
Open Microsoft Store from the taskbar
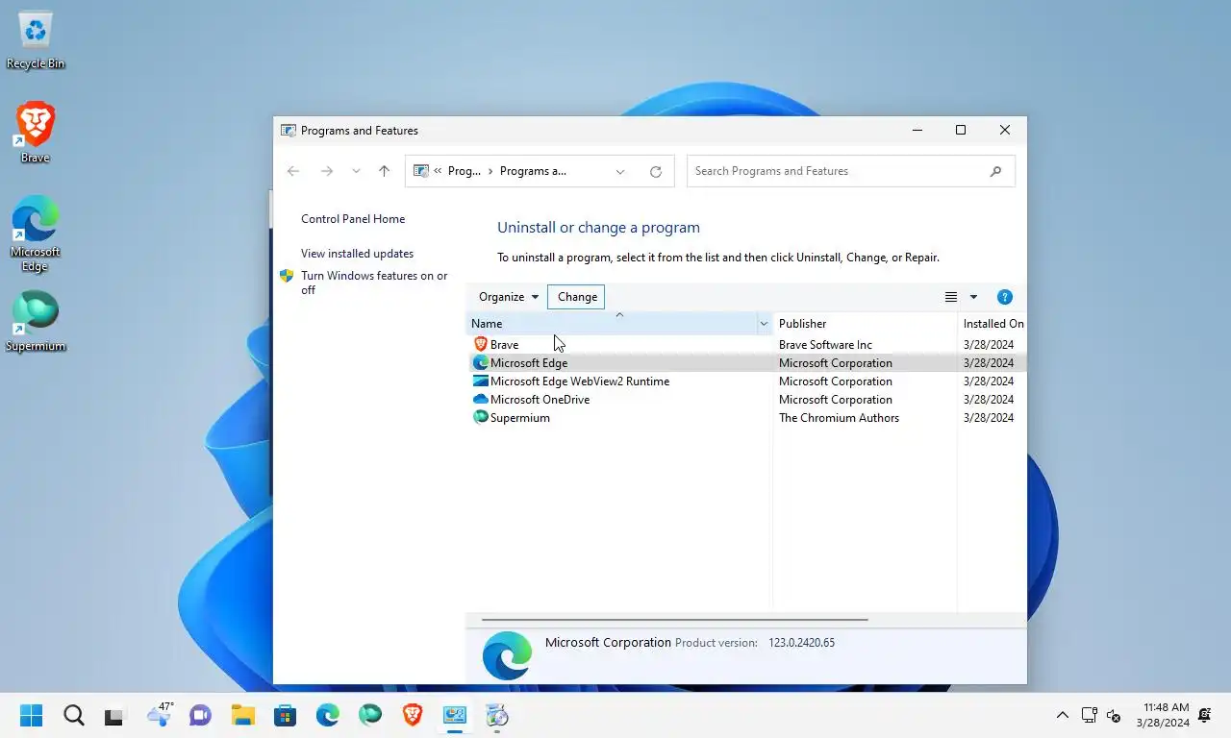(285, 715)
